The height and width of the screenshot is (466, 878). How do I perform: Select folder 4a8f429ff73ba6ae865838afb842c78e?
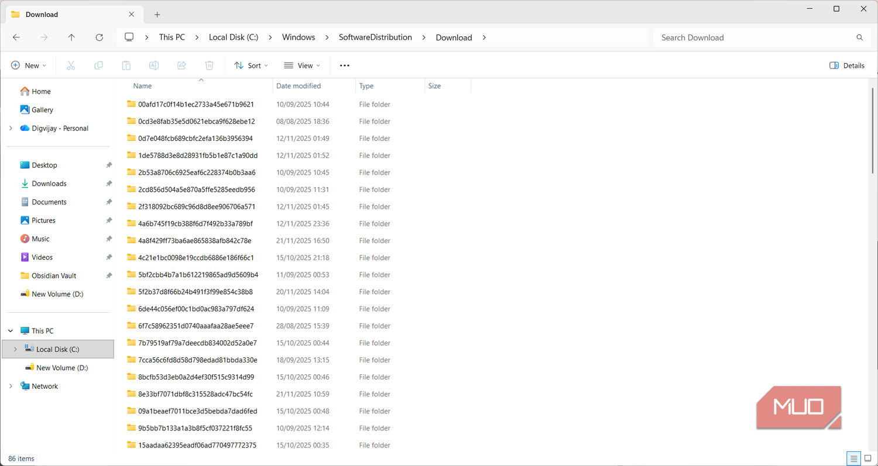(194, 240)
